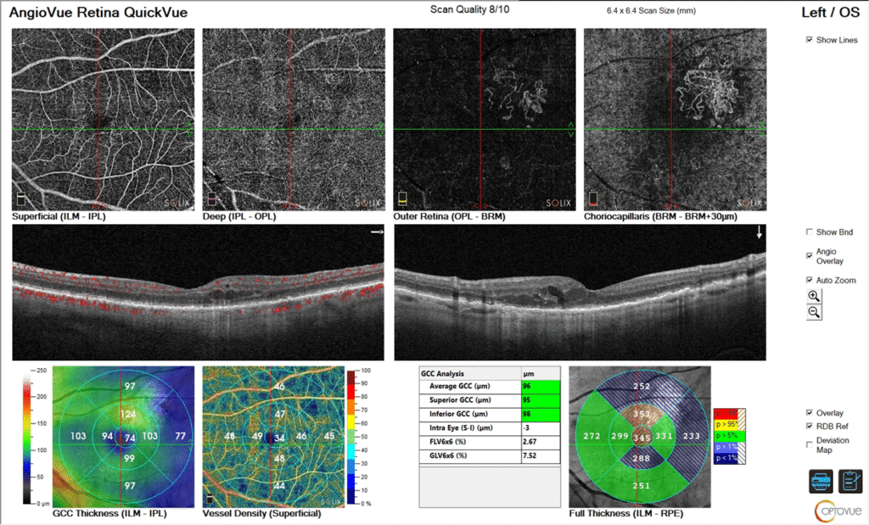
Task: Click the white arrow on left B-scan
Action: [x=373, y=232]
